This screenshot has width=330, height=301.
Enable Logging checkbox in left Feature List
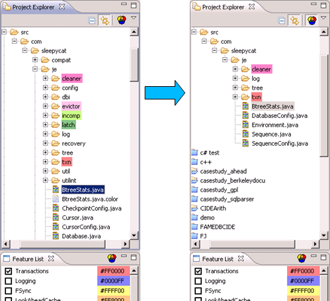point(9,281)
